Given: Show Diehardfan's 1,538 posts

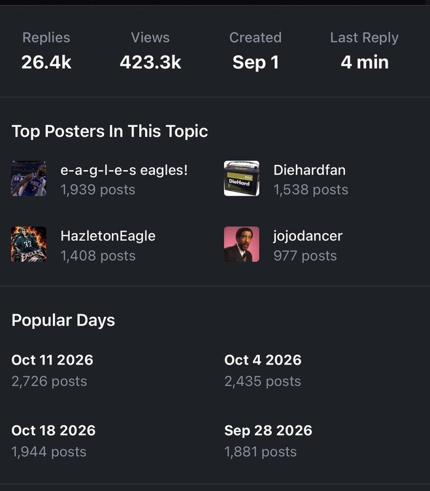Looking at the screenshot, I should point(310,190).
